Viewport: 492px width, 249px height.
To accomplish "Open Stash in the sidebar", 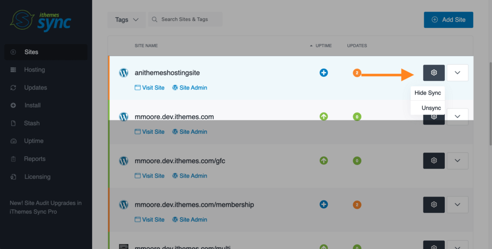I will click(32, 123).
